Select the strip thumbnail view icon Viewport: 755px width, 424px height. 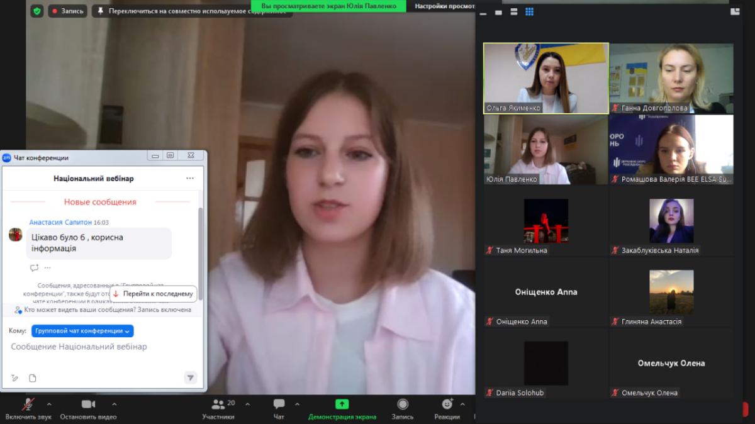[x=483, y=12]
